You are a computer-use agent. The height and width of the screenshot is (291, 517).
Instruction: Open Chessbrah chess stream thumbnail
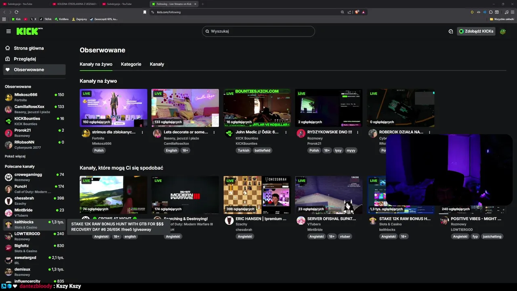click(x=257, y=195)
